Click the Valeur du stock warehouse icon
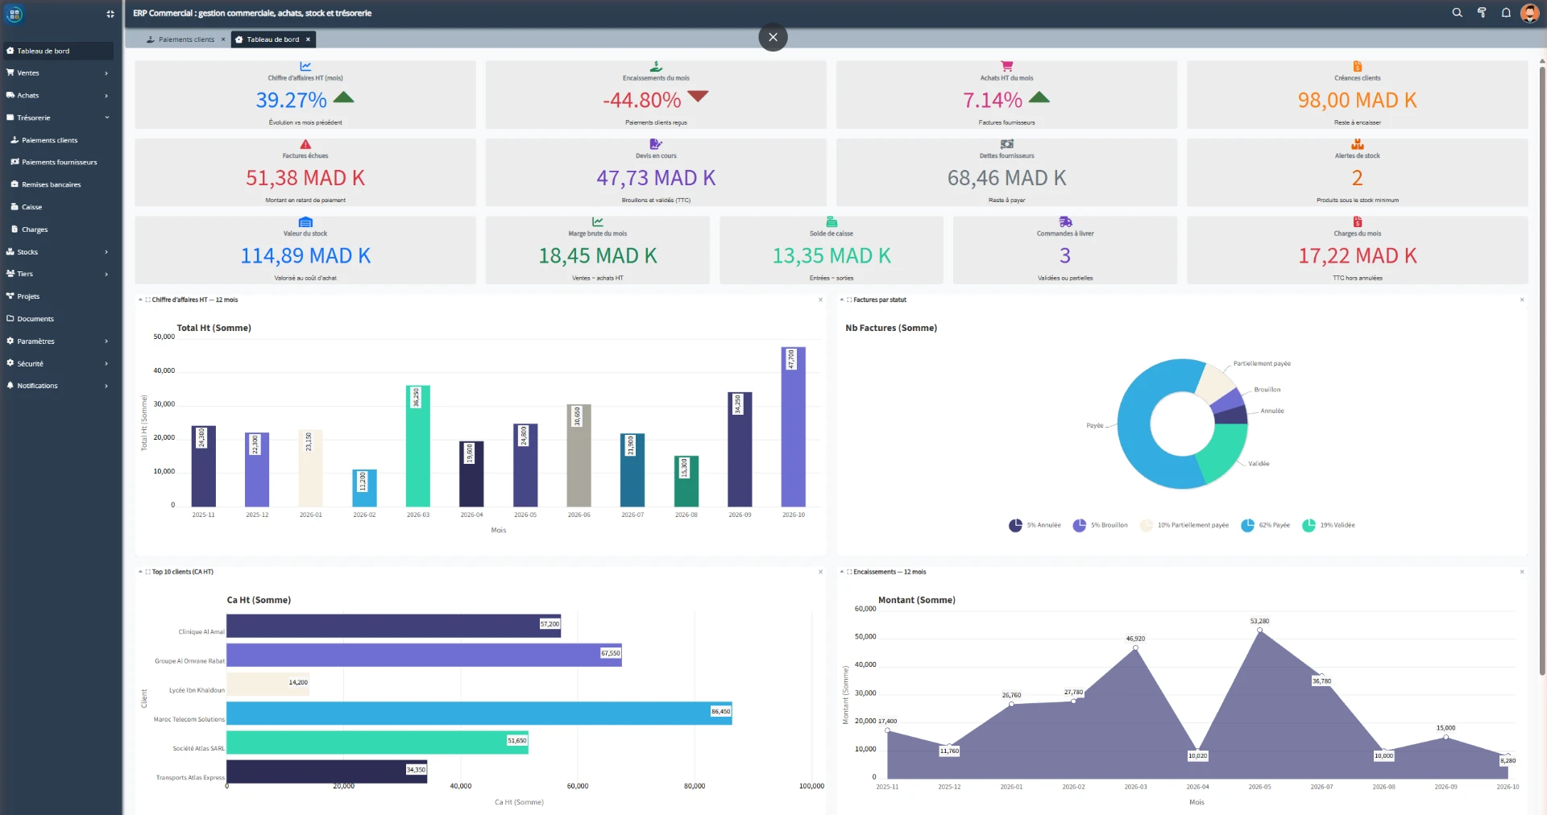The width and height of the screenshot is (1547, 815). pos(305,222)
